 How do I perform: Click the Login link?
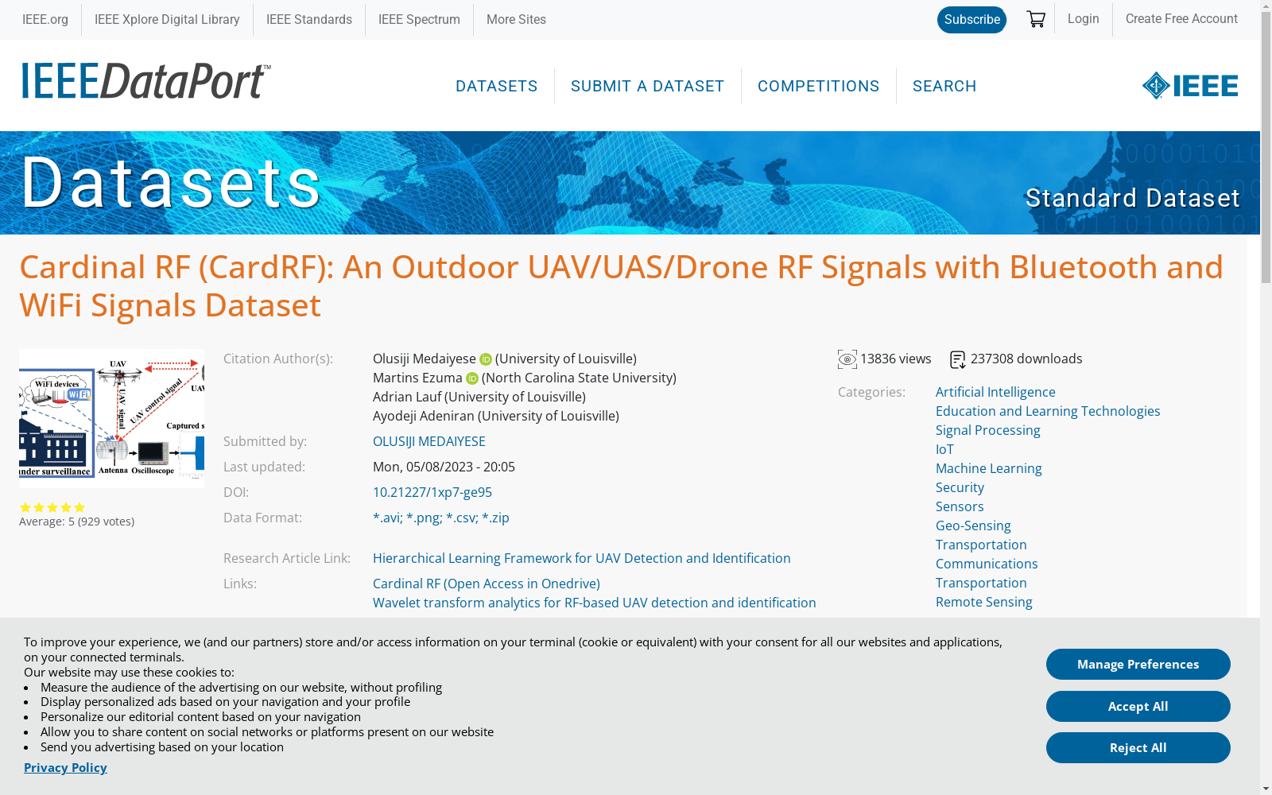point(1083,18)
